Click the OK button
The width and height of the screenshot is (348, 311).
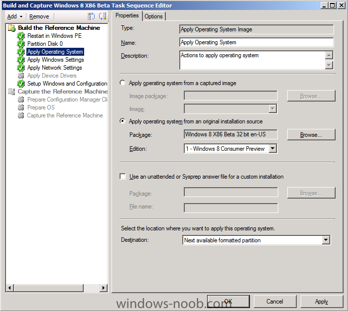228,301
